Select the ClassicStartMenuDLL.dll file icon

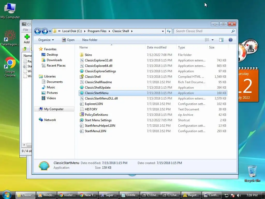(82, 98)
